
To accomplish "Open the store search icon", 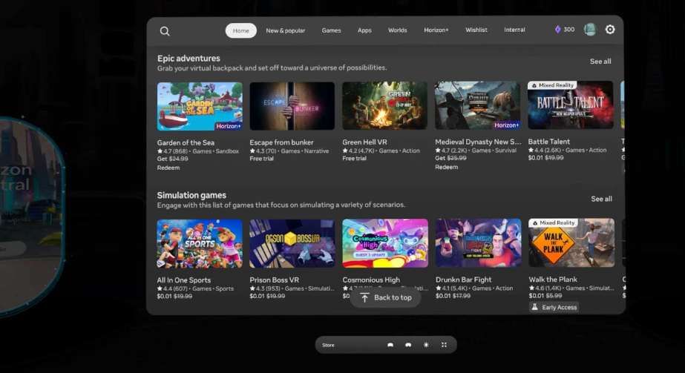I will 165,30.
